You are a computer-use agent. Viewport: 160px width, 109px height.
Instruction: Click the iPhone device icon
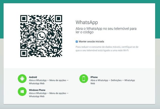coord(84,79)
